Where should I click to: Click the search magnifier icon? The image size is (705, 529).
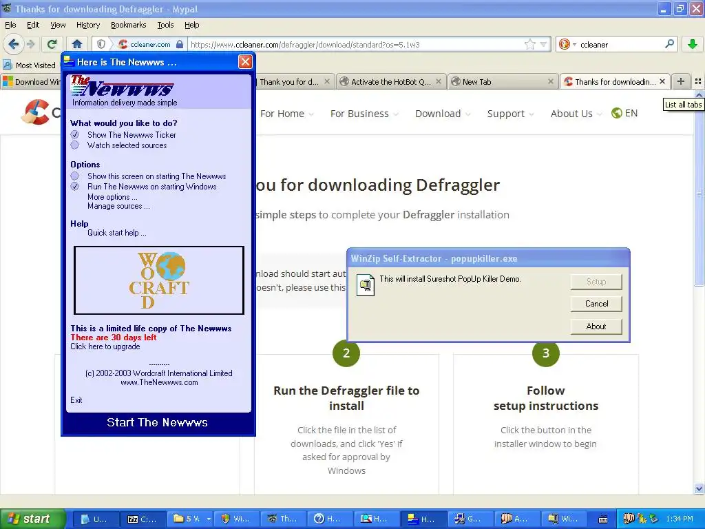coord(669,44)
